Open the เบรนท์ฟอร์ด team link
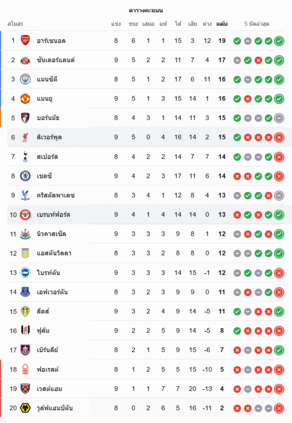 pos(53,215)
